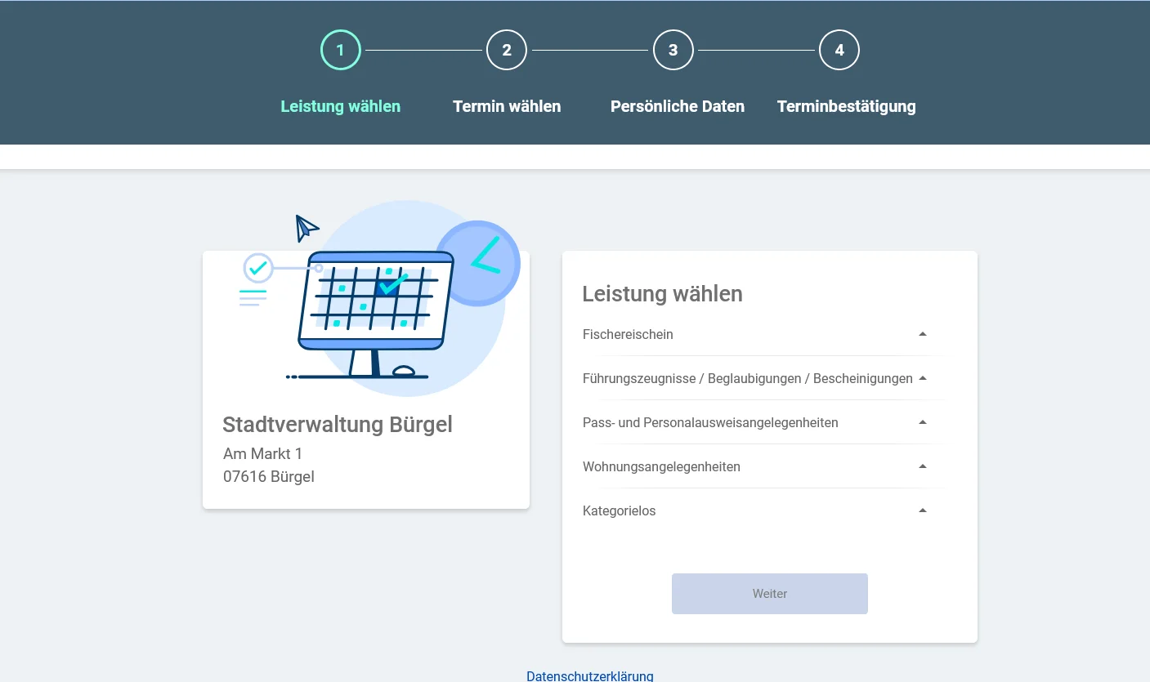The width and height of the screenshot is (1150, 682).
Task: Click the arrow icon next to Pass- und Personalausweisangelegenheiten
Action: tap(923, 422)
